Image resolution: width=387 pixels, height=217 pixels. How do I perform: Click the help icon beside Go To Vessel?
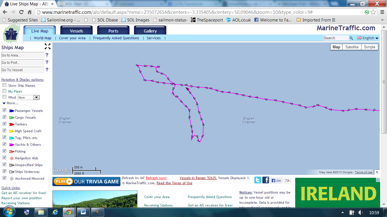coord(47,70)
